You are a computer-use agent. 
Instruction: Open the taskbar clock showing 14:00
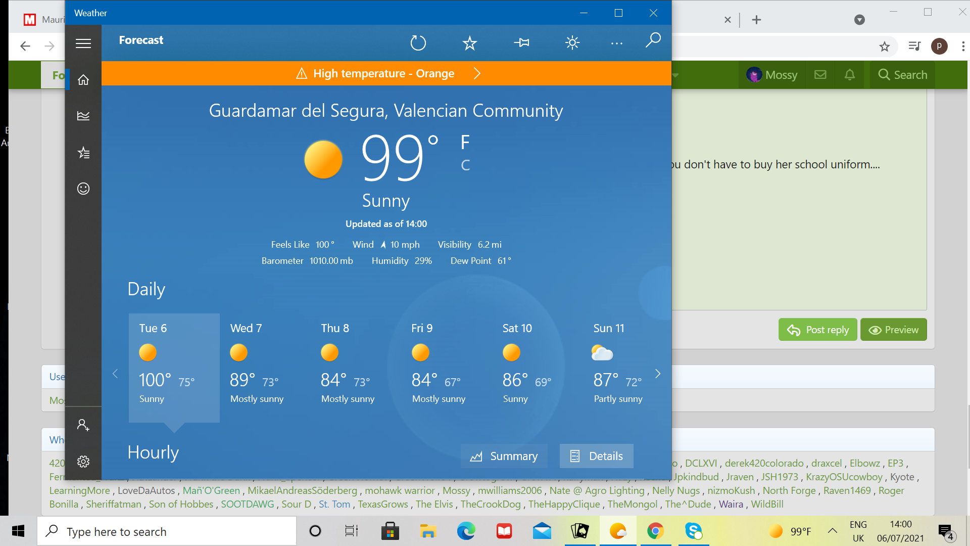coord(901,531)
